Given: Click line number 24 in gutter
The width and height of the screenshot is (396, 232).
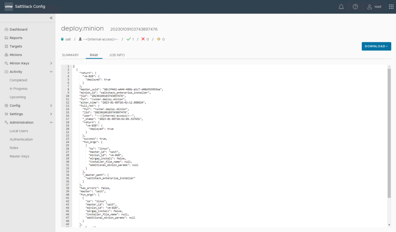Looking at the screenshot, I should (x=67, y=142).
